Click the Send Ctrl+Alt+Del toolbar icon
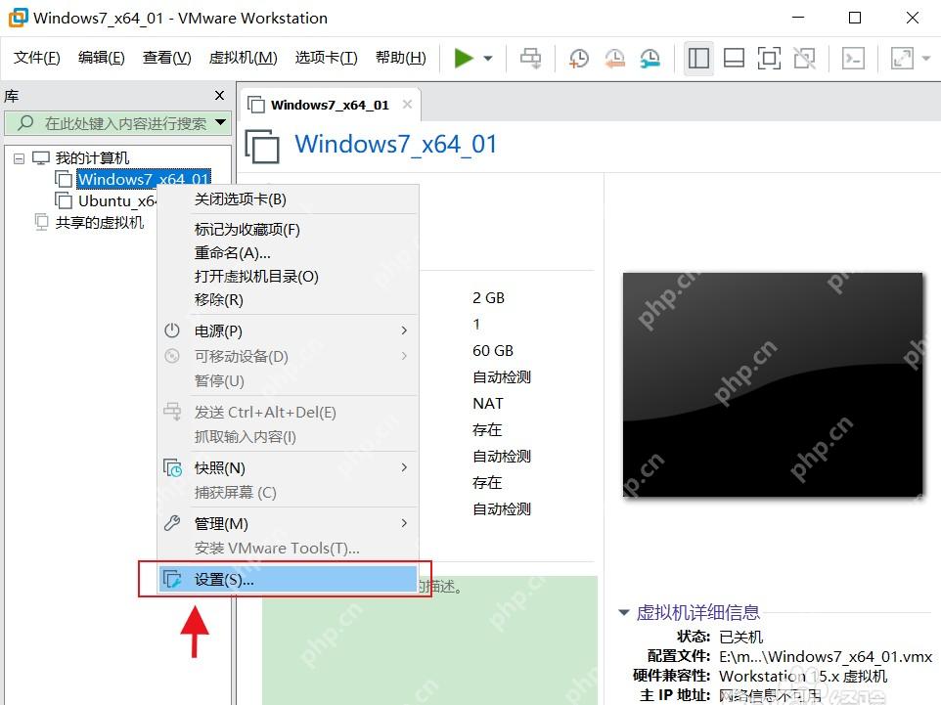This screenshot has width=941, height=705. 530,59
